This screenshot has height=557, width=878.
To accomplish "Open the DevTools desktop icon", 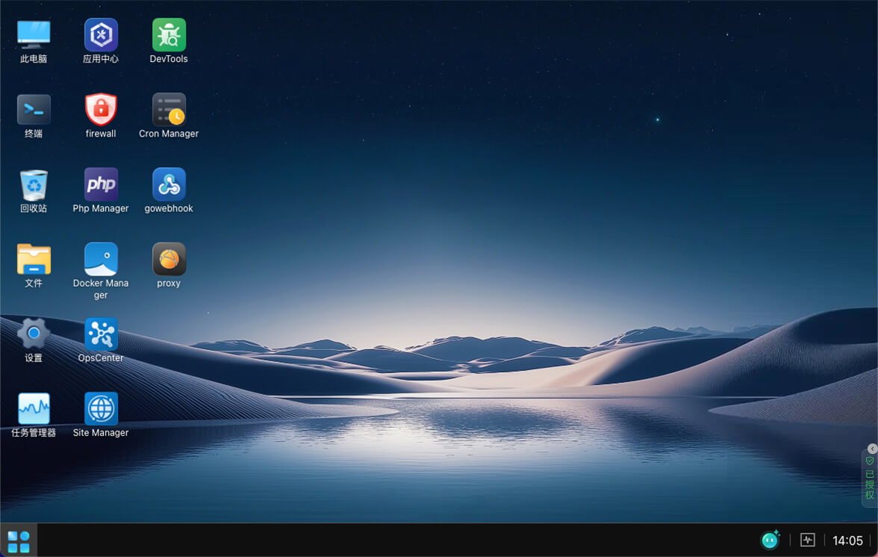I will tap(169, 35).
